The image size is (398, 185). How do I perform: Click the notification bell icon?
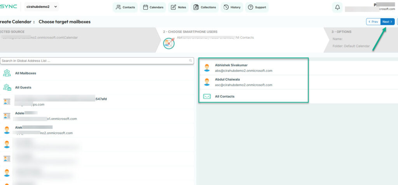337,7
